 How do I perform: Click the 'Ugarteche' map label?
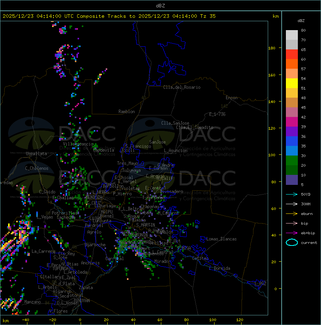(x=95, y=245)
